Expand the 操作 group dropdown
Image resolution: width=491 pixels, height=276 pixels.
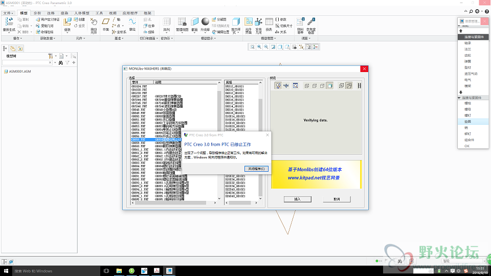tap(17, 38)
